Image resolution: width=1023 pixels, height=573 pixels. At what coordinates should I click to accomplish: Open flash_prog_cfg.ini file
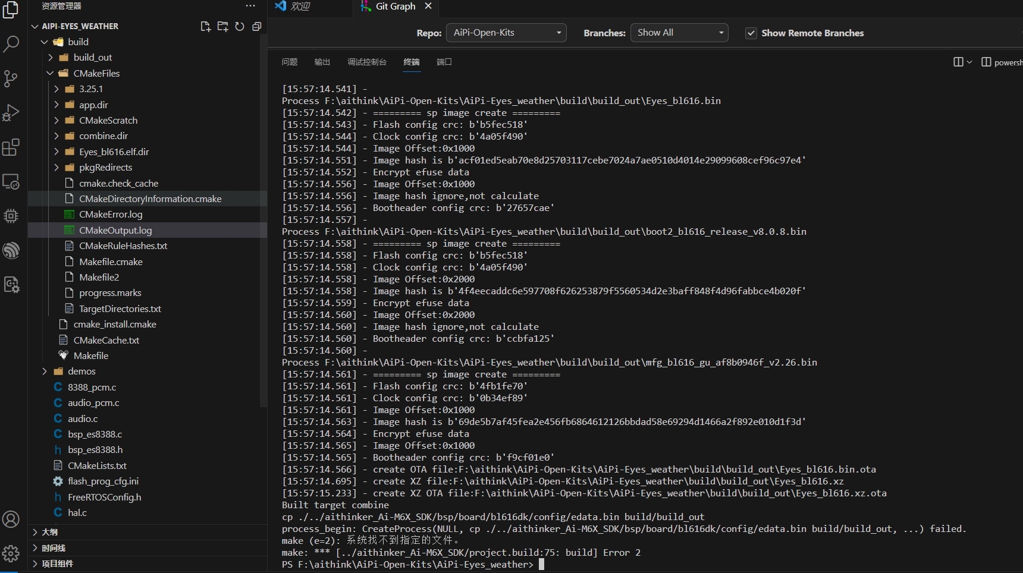pyautogui.click(x=103, y=481)
